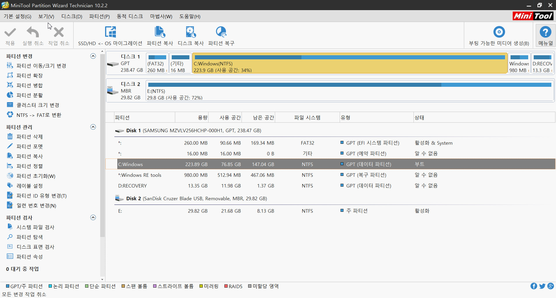
Task: Select 파티션 삭제 trash icon item
Action: pyautogui.click(x=25, y=137)
